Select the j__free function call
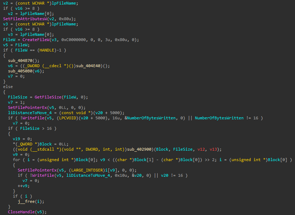The image size is (295, 215). coord(26,201)
